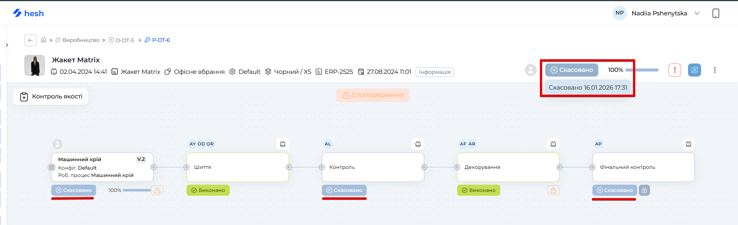This screenshot has height=225, width=738.
Task: Click the mobile device icon in header
Action: point(716,13)
